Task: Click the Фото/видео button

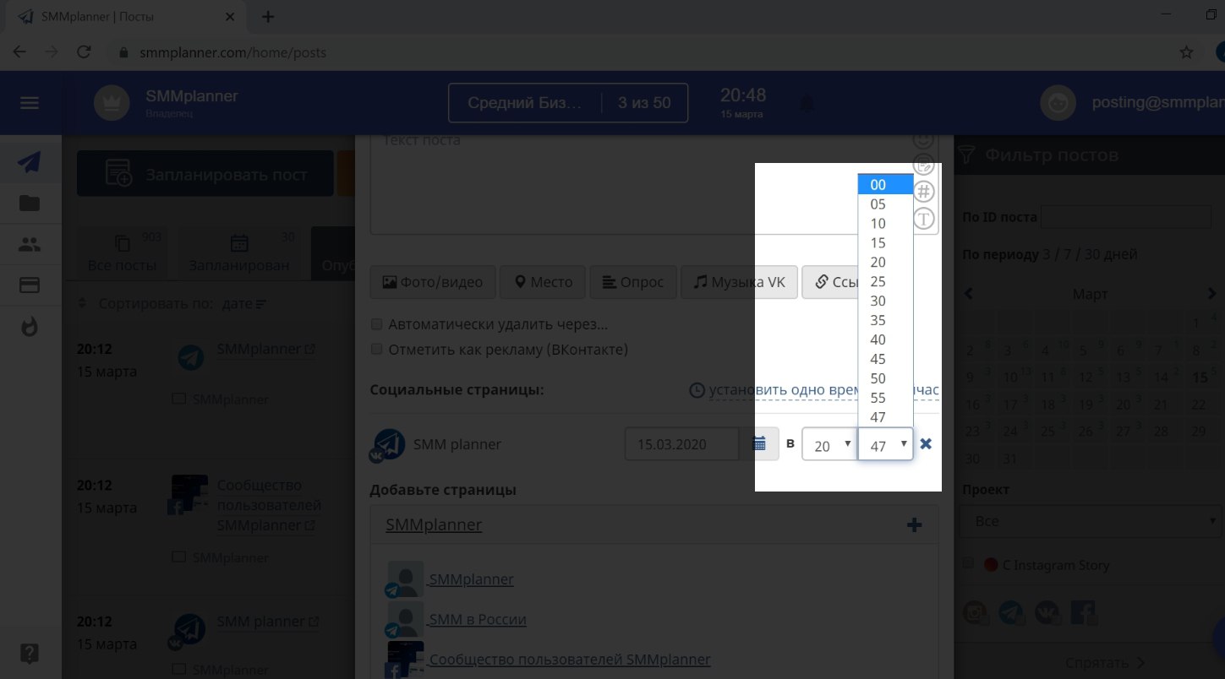Action: pos(433,282)
